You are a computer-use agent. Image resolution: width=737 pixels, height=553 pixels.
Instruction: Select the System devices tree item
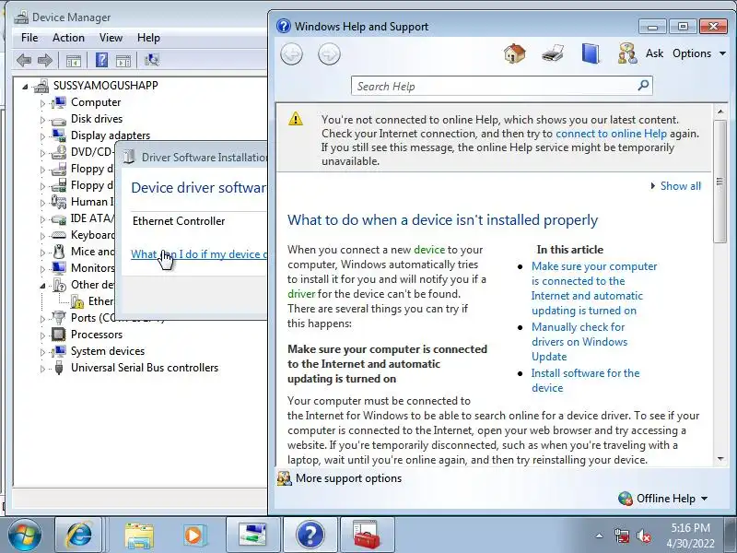coord(108,351)
